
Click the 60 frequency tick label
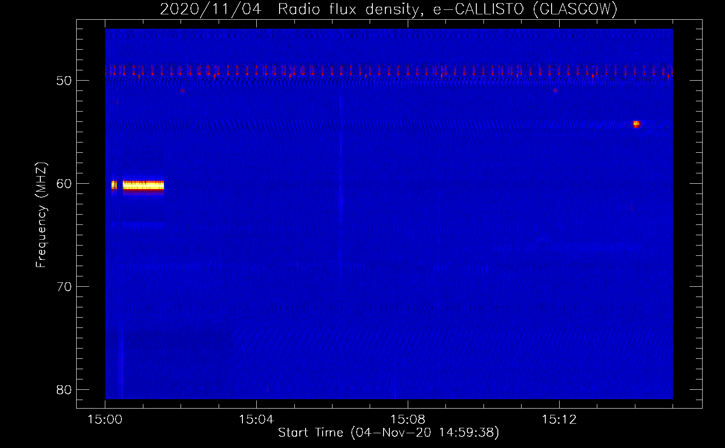point(64,184)
